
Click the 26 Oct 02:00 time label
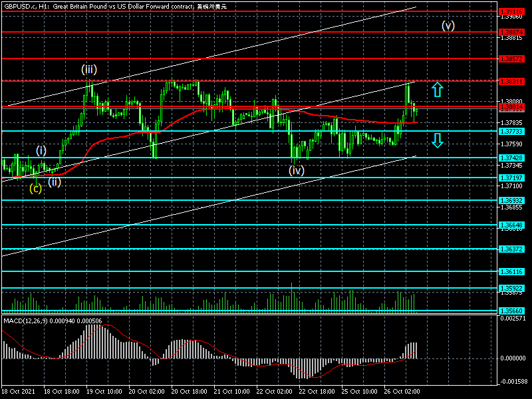pyautogui.click(x=402, y=391)
